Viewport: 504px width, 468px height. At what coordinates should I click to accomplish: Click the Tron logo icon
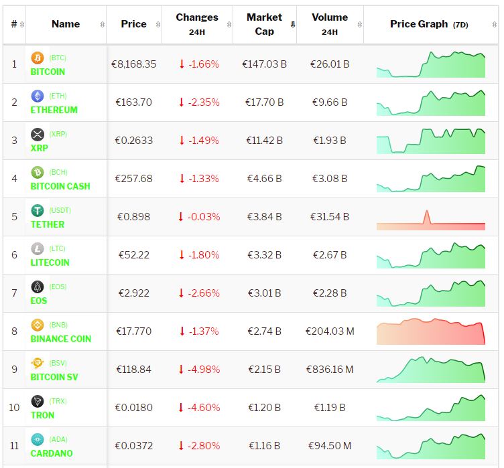pos(38,402)
